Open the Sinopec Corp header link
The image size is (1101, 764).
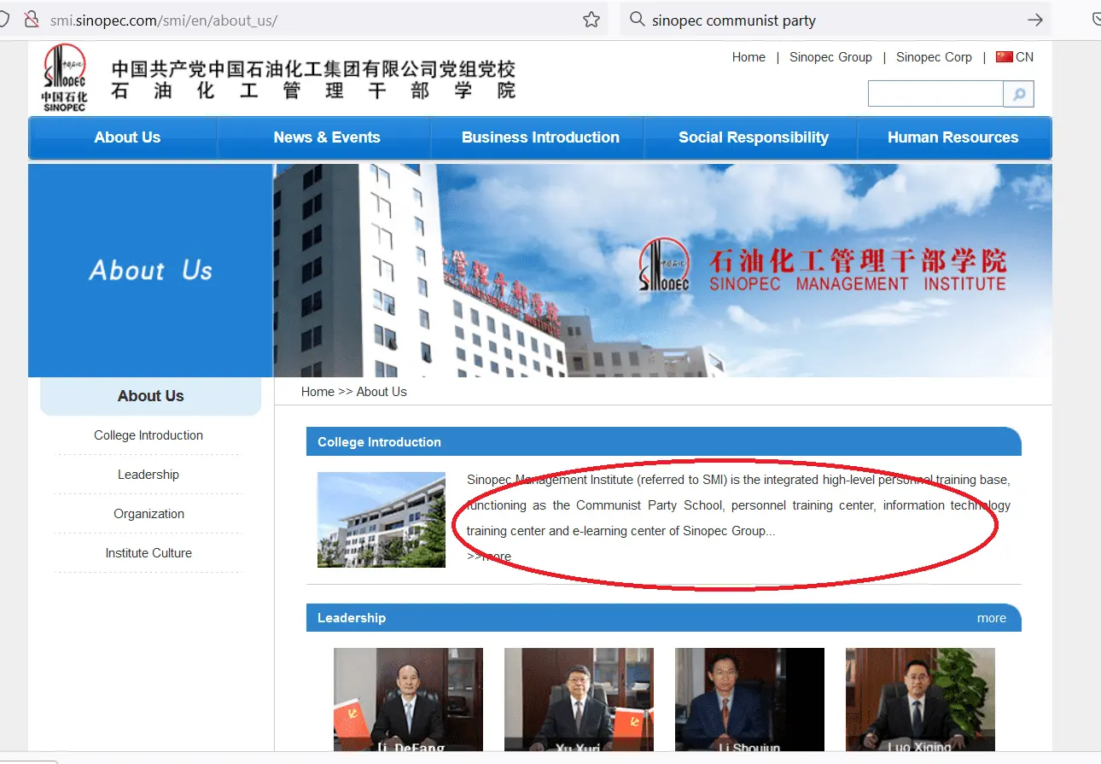[934, 57]
